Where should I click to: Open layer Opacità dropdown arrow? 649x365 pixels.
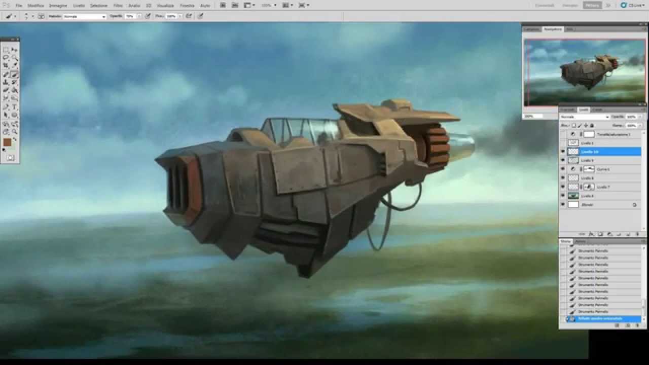coord(639,117)
